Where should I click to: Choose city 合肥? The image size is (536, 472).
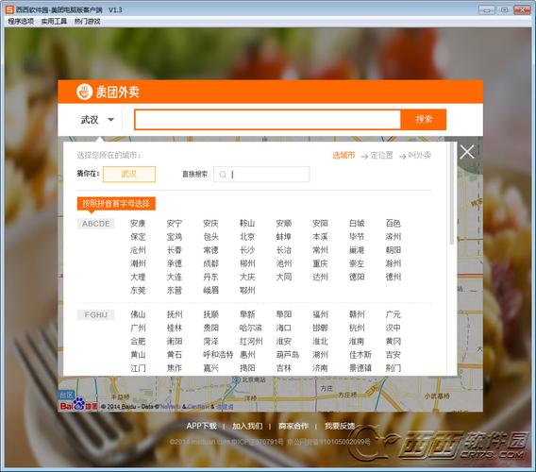(x=138, y=342)
